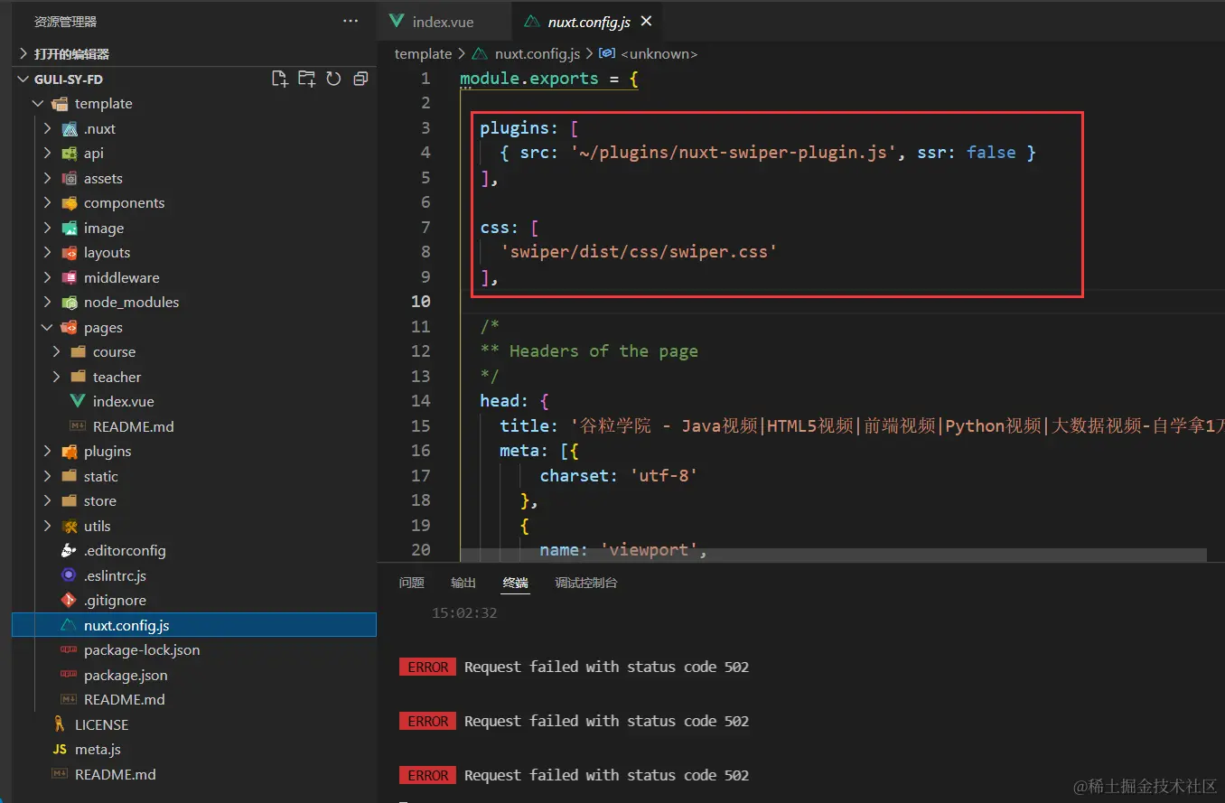The height and width of the screenshot is (803, 1225).
Task: Expand the teacher folder chevron
Action: (56, 377)
